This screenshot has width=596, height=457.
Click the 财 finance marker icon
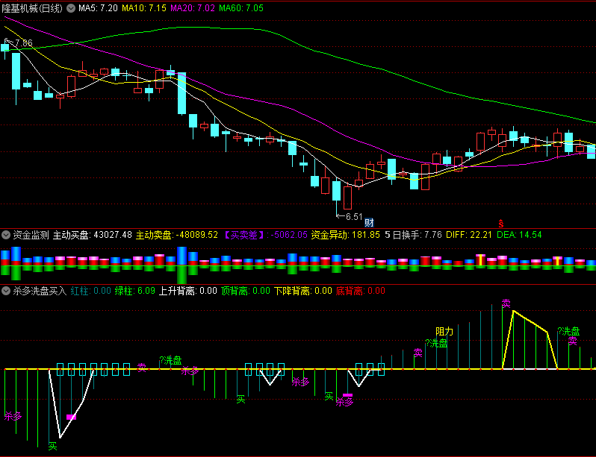369,222
